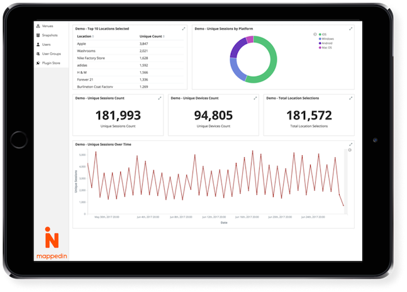Toggle the Windows legend entry
The width and height of the screenshot is (407, 292).
(326, 39)
